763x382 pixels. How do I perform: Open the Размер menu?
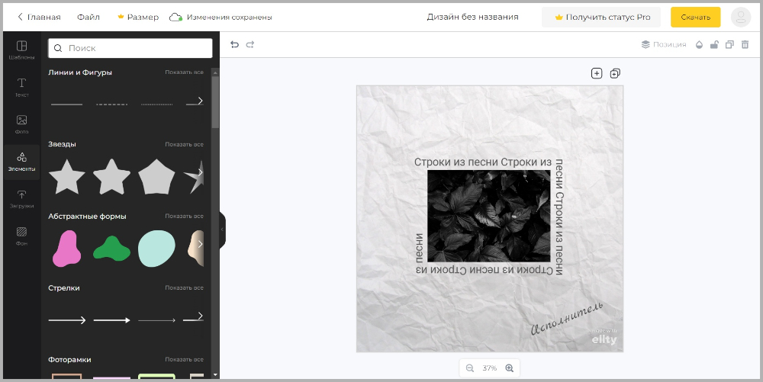point(138,17)
